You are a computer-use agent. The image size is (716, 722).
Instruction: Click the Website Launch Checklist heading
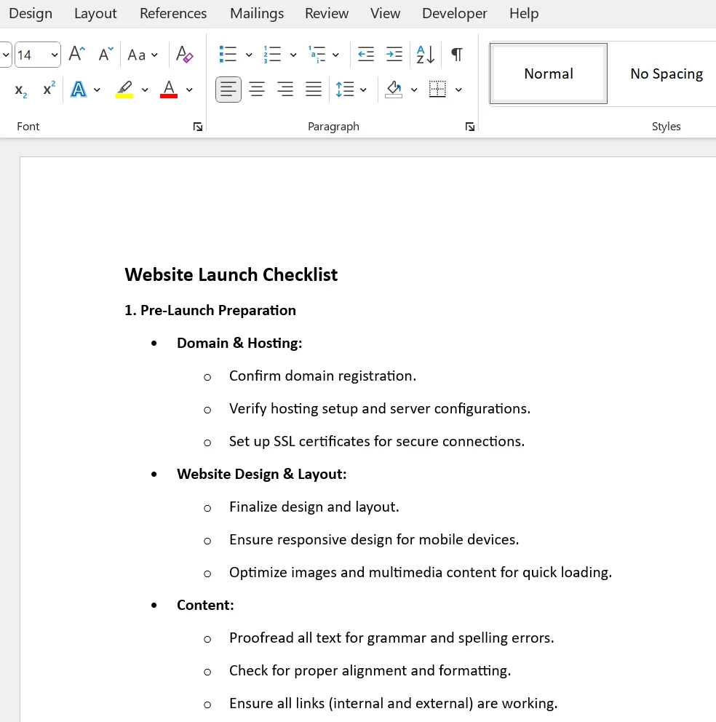tap(231, 275)
